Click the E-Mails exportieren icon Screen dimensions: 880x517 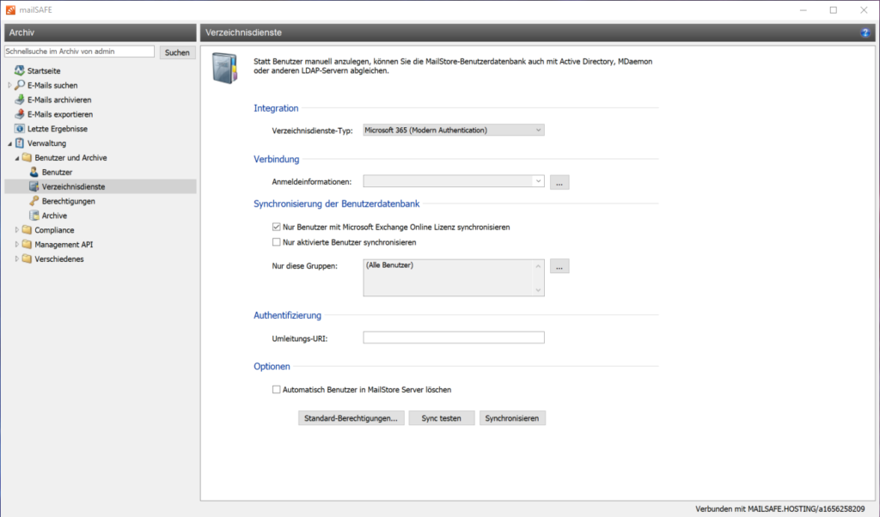pos(20,114)
